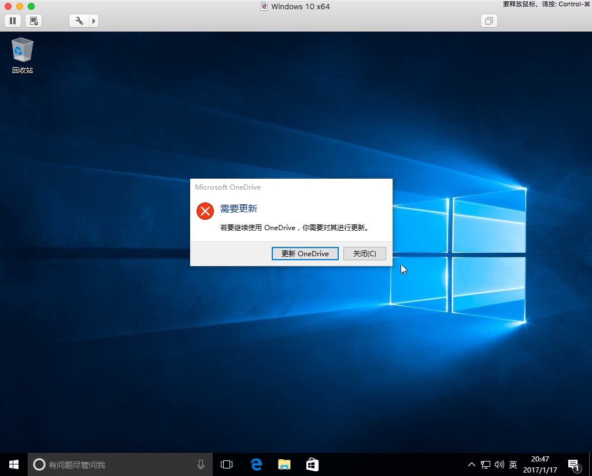Click the Cortana circle icon

[39, 464]
